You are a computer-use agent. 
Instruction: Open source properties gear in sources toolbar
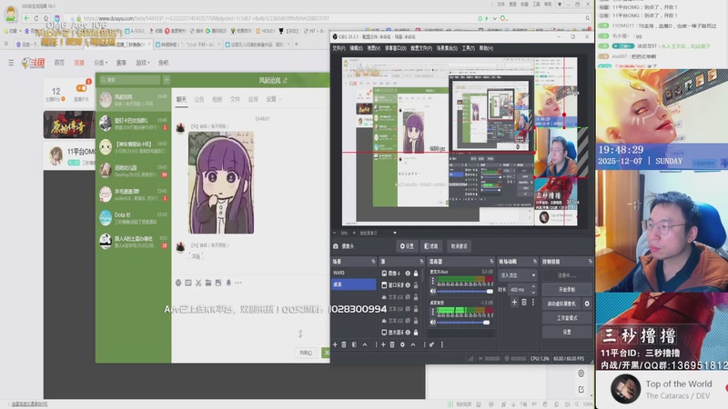coord(402,344)
